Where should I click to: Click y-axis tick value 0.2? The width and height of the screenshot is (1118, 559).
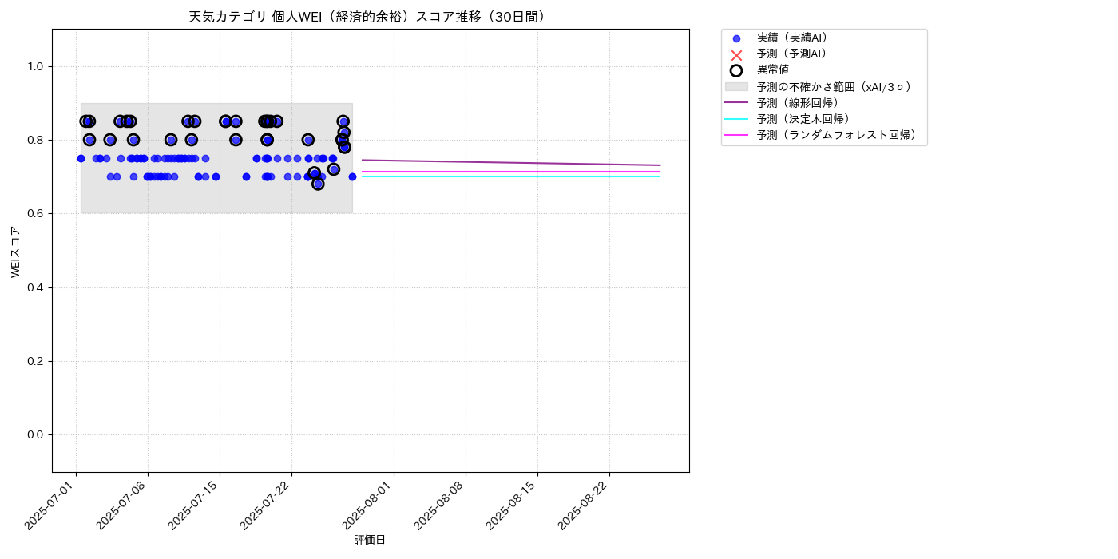point(34,361)
